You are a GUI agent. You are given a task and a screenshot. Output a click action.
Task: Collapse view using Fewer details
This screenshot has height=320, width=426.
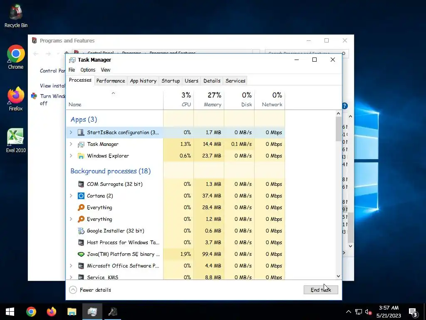point(90,290)
